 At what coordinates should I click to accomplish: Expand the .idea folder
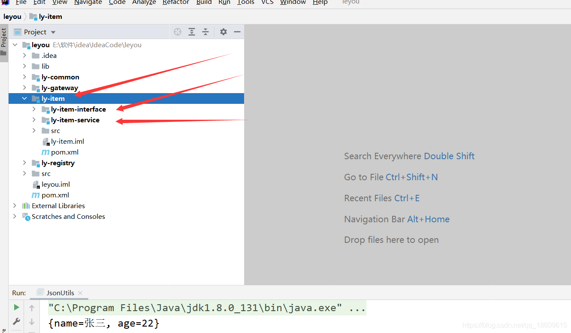[x=24, y=55]
